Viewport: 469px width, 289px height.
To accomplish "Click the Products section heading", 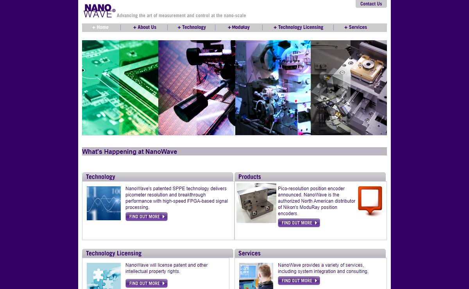I will pos(250,177).
